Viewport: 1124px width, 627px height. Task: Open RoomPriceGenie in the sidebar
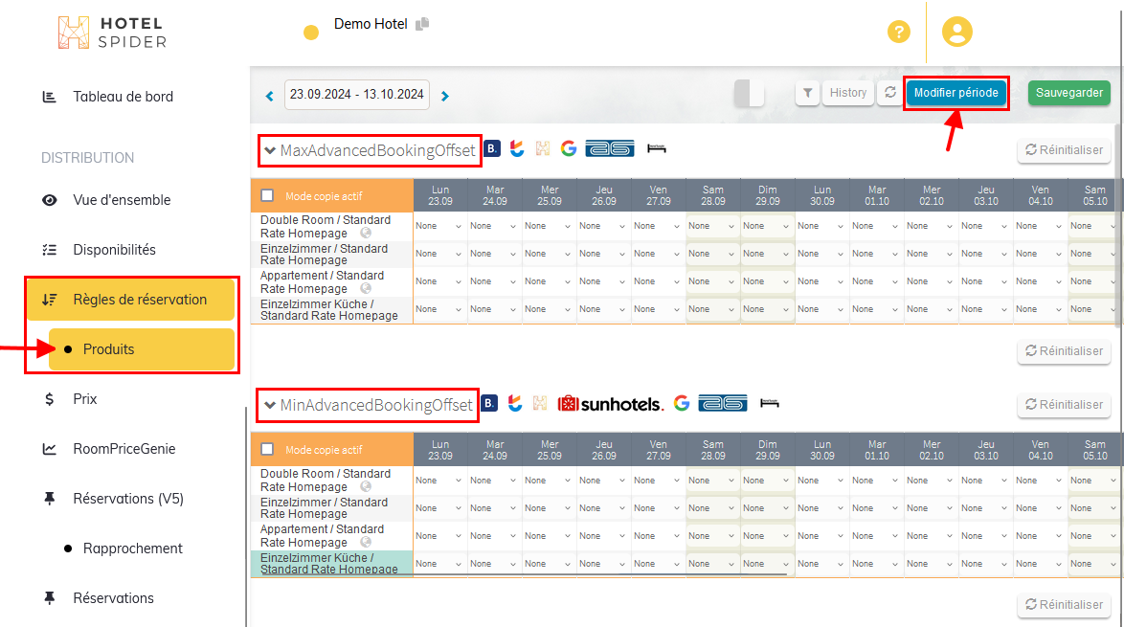(x=124, y=449)
